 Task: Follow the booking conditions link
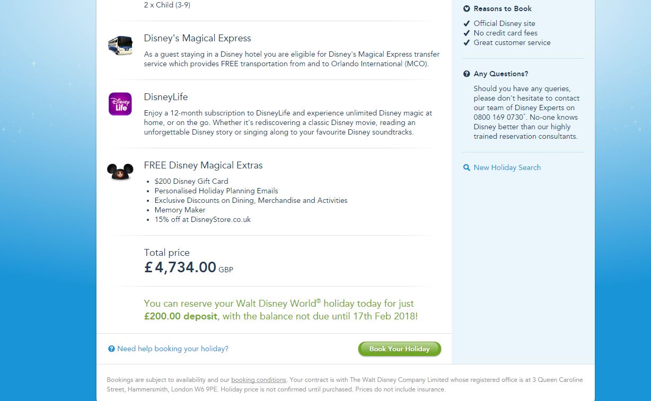[x=259, y=380]
